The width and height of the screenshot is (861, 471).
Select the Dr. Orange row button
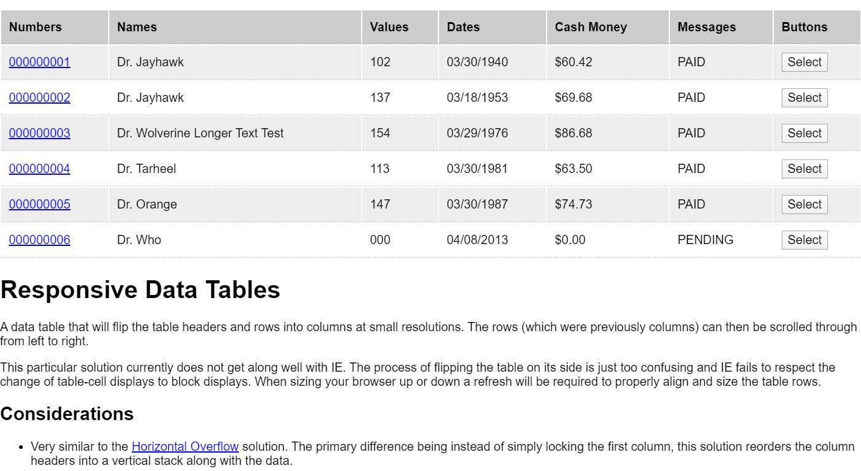(x=805, y=204)
